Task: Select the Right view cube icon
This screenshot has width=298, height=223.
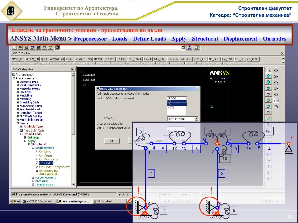Action: 268,94
